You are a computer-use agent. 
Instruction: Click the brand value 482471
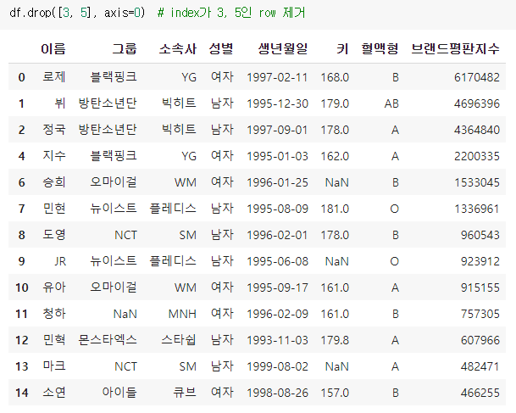pos(480,366)
